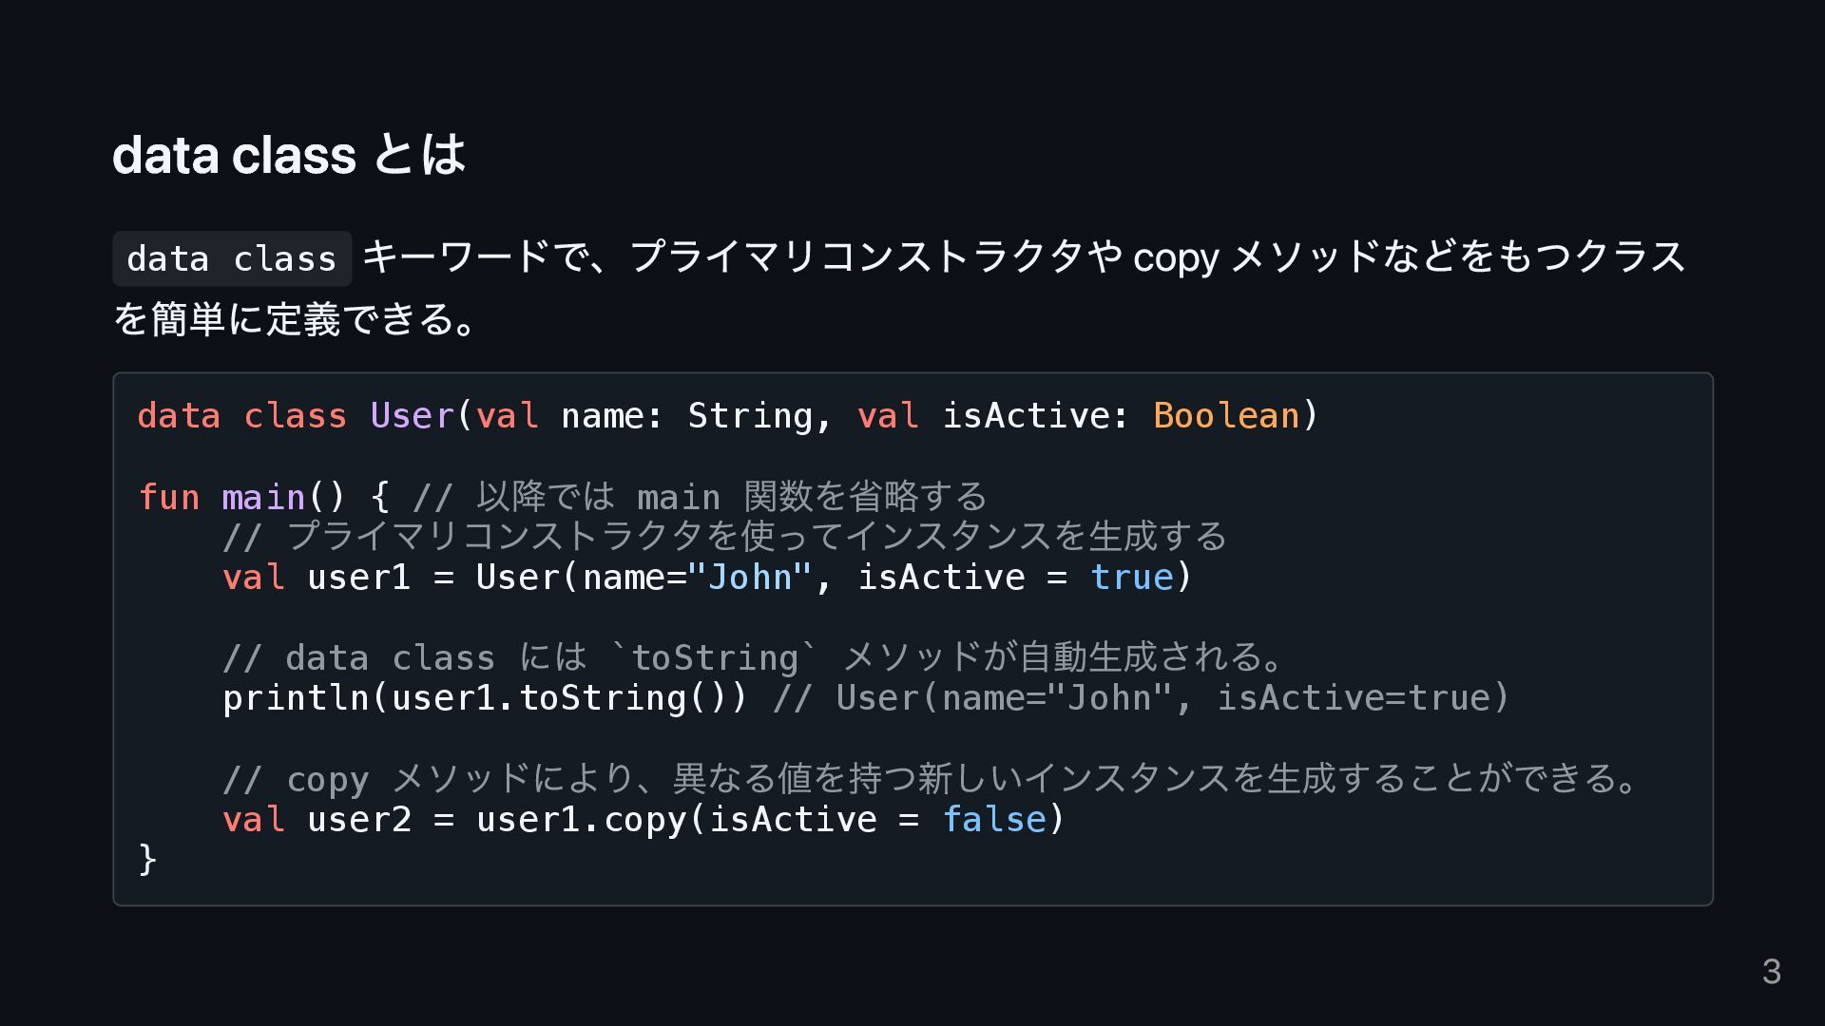Click the slide title "data class とは"

pyautogui.click(x=289, y=154)
